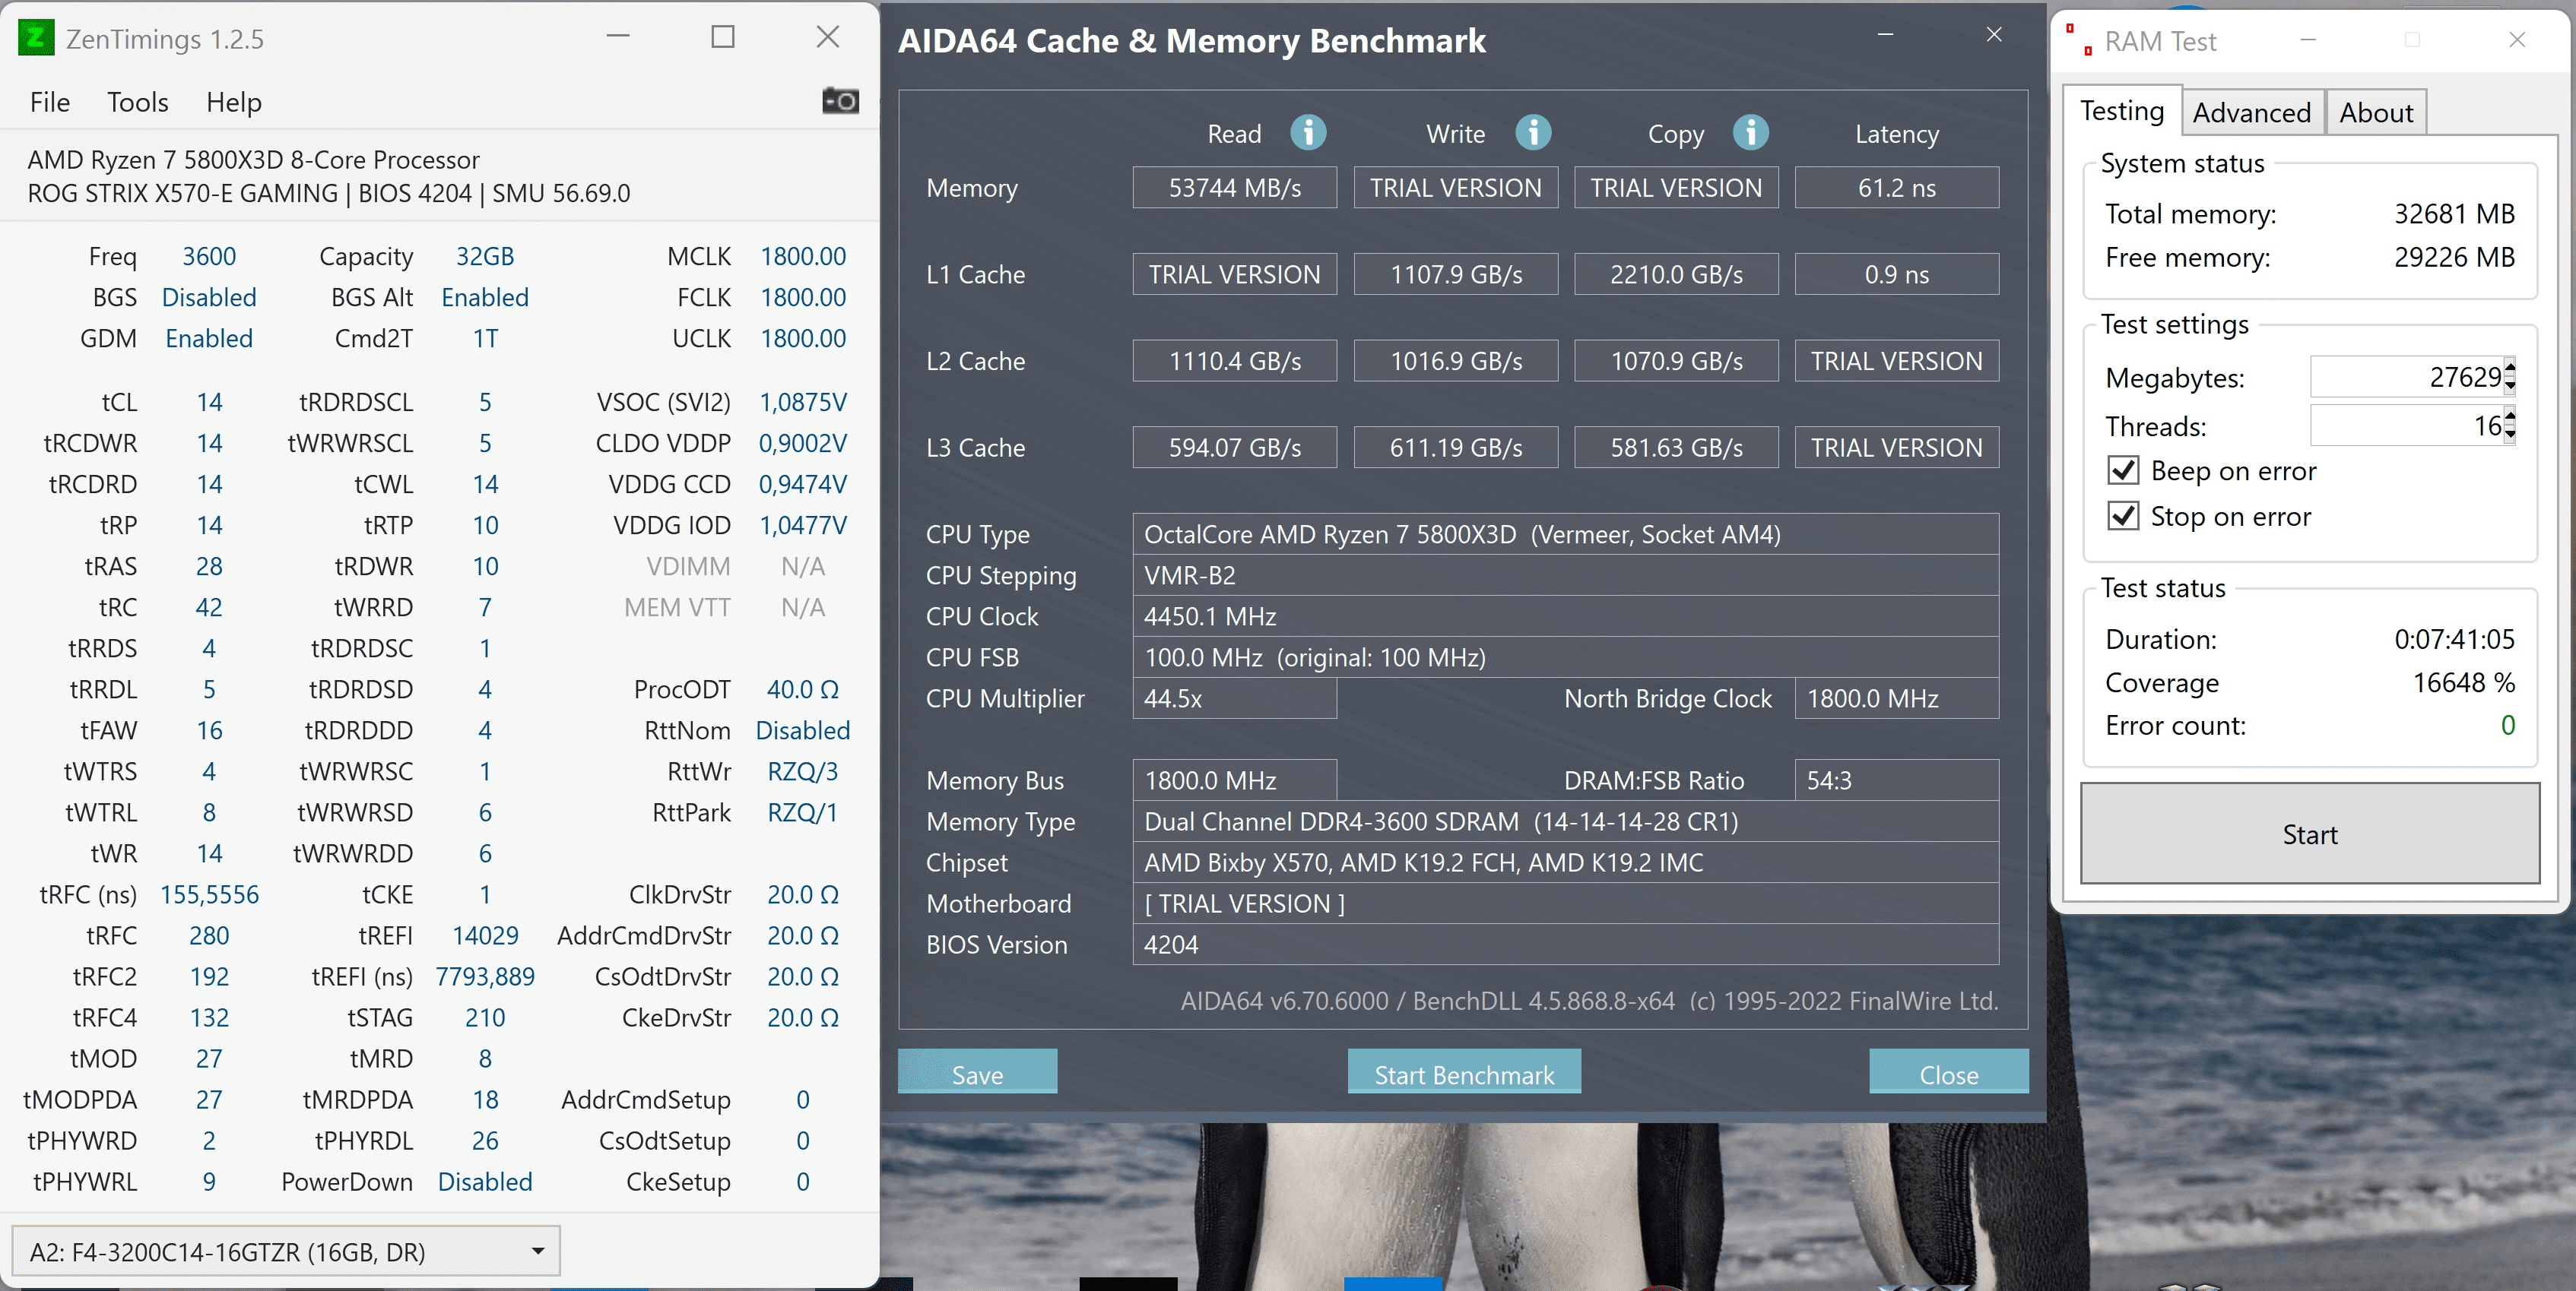
Task: Click the Memory Latency value 61.2 ns
Action: tap(1897, 188)
